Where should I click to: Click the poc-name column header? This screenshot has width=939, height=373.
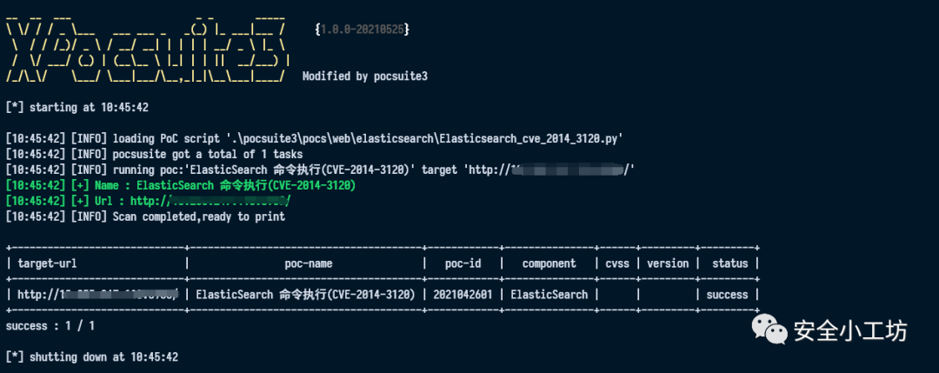[309, 263]
